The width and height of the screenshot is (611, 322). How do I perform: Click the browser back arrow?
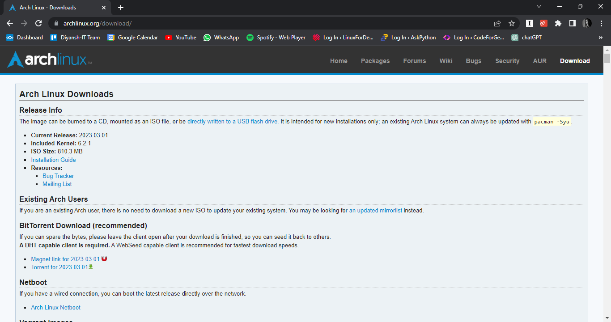[x=10, y=23]
